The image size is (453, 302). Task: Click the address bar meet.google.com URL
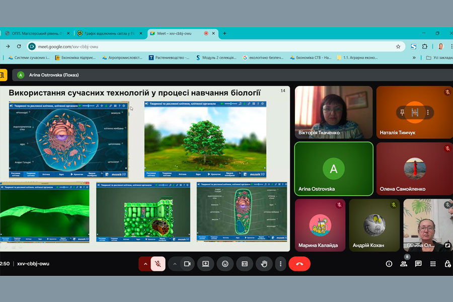pos(68,46)
